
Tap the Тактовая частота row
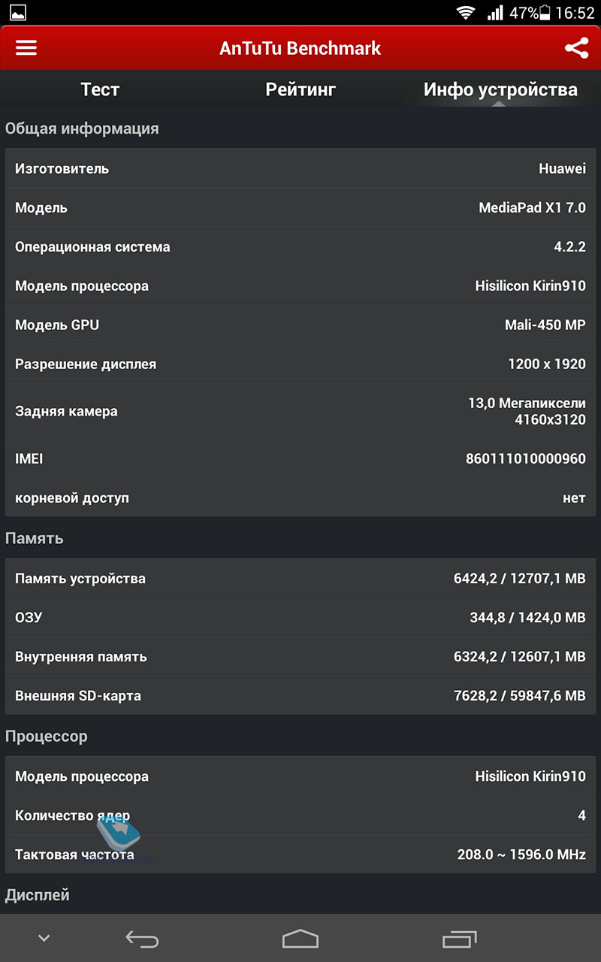[x=300, y=855]
